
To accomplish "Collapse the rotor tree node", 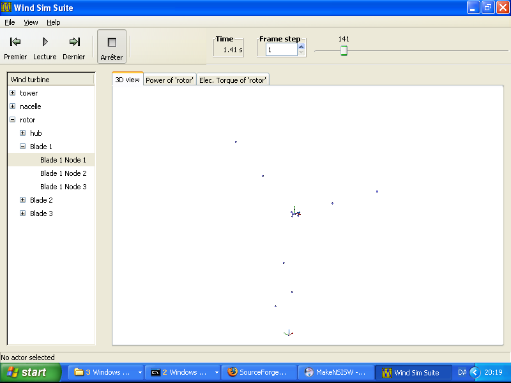I will click(13, 120).
